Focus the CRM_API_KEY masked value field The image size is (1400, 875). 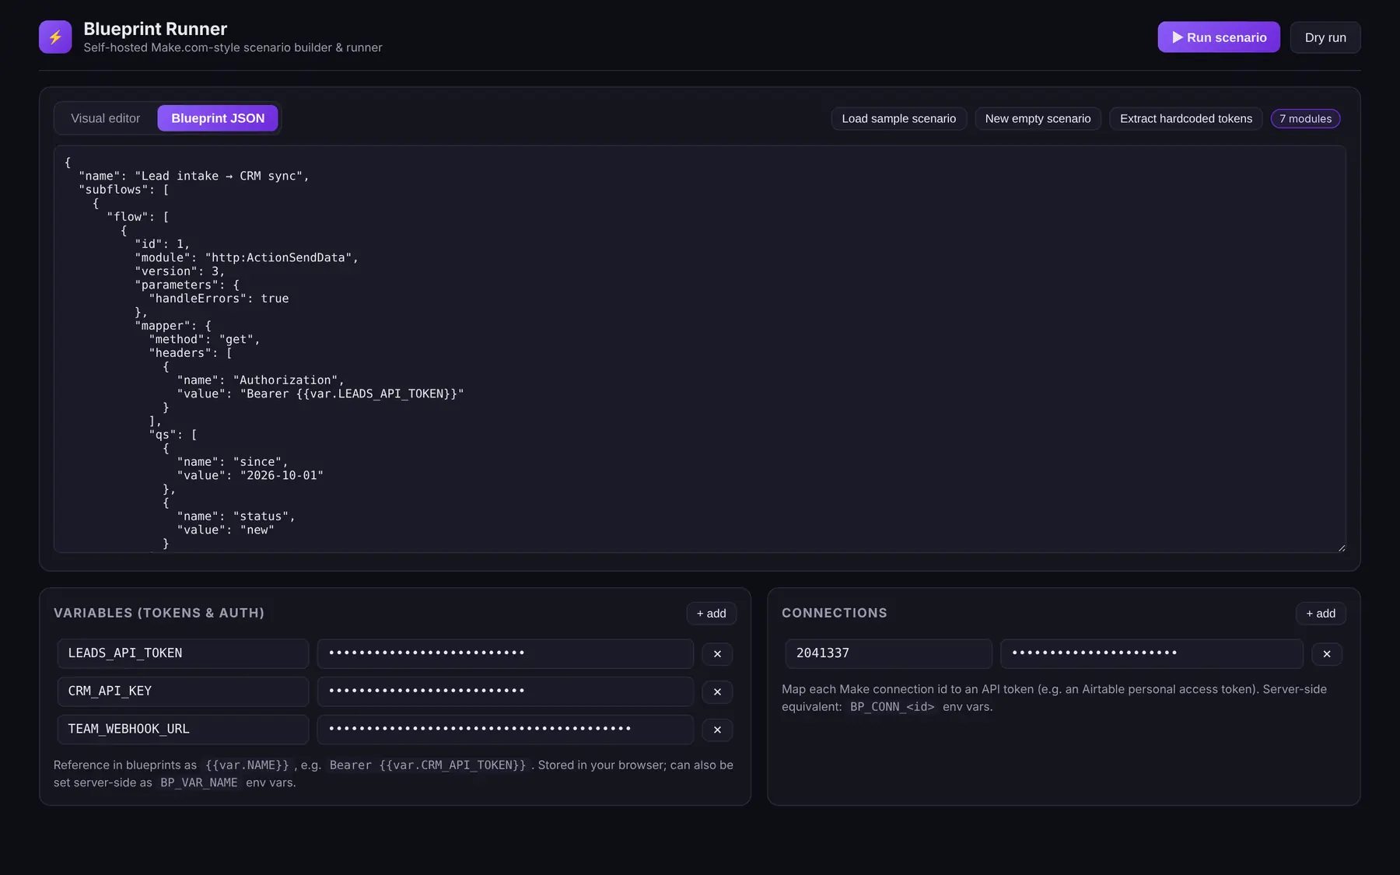click(x=505, y=691)
